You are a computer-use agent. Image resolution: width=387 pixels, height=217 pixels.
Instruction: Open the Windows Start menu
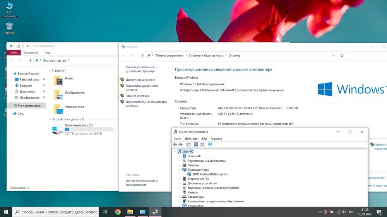tap(6, 212)
